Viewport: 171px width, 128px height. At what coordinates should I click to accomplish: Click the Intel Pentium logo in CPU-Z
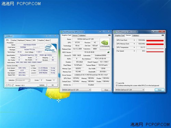(50, 48)
